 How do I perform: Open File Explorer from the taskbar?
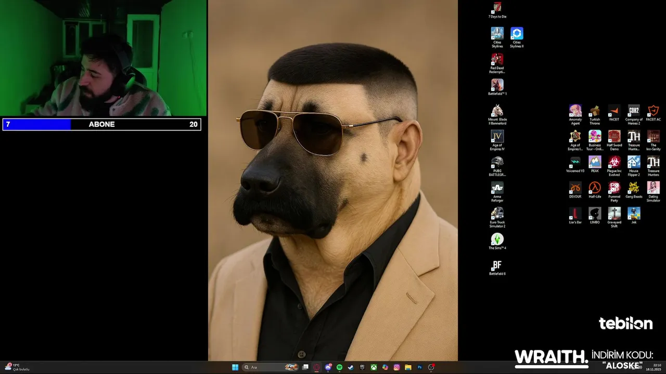(408, 367)
